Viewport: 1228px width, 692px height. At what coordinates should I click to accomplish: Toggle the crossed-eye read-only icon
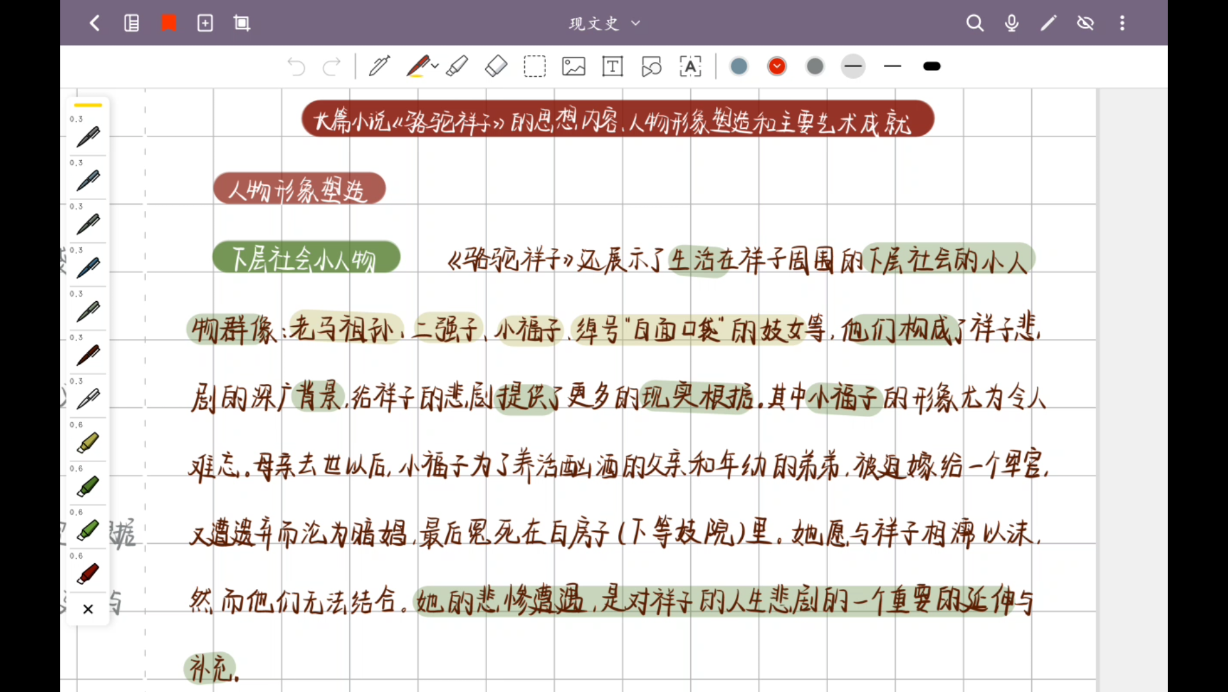click(1085, 24)
